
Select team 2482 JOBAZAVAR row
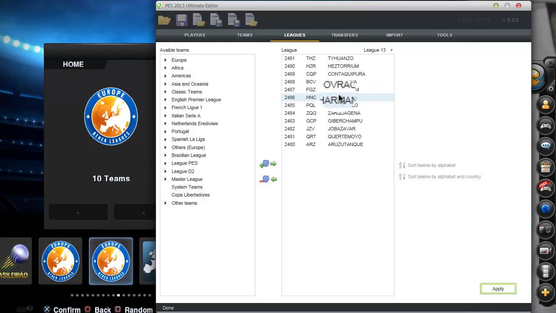click(x=338, y=129)
